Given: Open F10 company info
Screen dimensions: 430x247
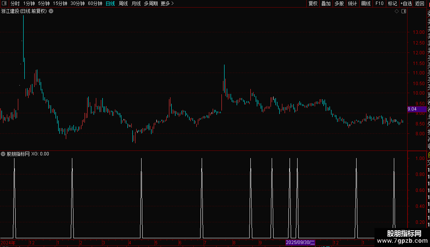Looking at the screenshot, I should point(379,3).
